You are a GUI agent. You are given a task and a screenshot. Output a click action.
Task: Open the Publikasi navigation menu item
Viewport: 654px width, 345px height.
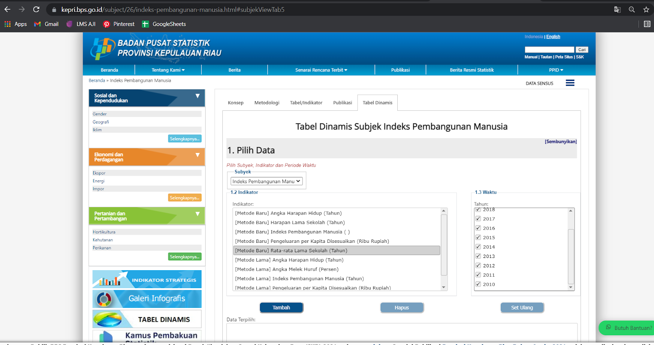pos(400,70)
